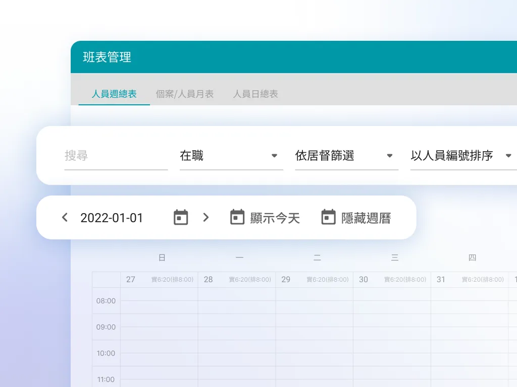The height and width of the screenshot is (387, 517).
Task: Go to previous week with left chevron
Action: [65, 218]
